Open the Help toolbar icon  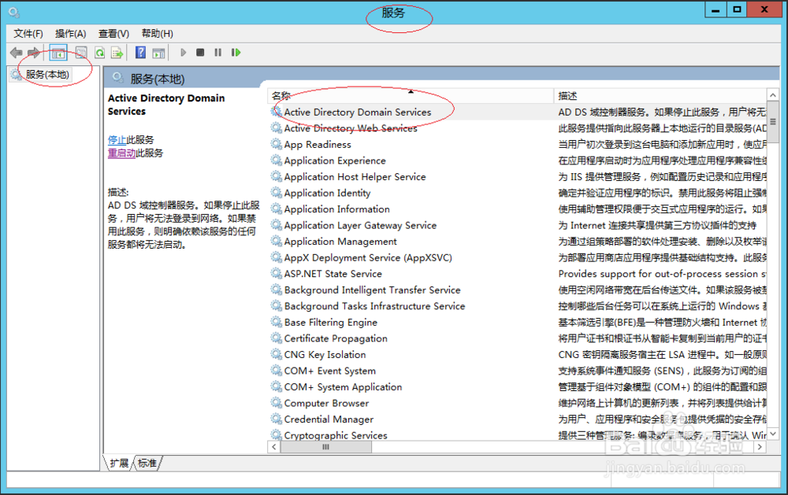point(141,52)
